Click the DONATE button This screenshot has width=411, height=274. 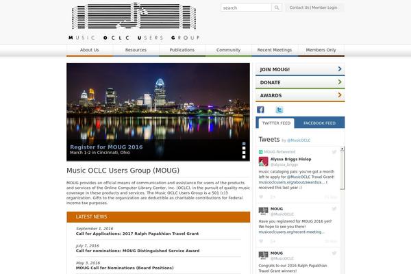pos(300,82)
